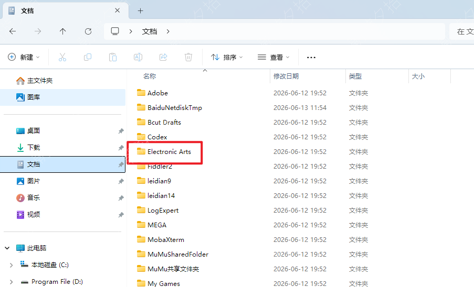
Task: Click the Rename icon in toolbar
Action: 138,57
